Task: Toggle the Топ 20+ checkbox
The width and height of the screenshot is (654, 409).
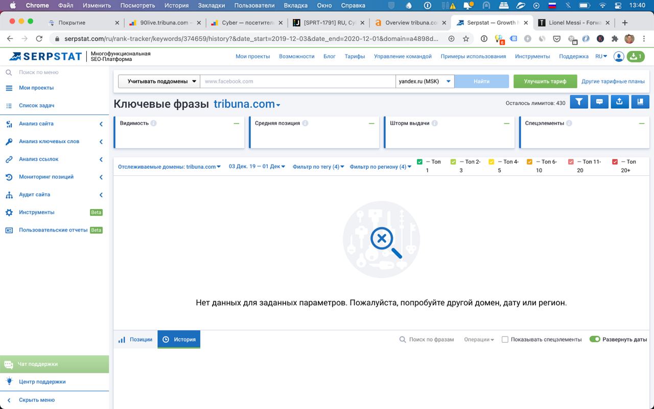Action: pyautogui.click(x=615, y=162)
